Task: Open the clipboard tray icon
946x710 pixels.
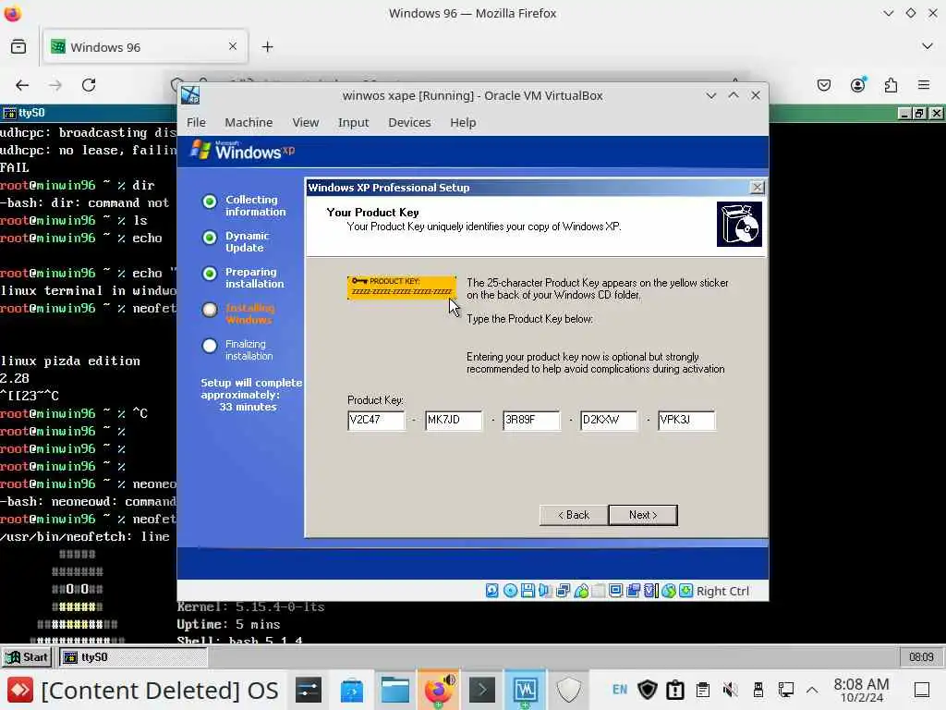Action: point(702,690)
